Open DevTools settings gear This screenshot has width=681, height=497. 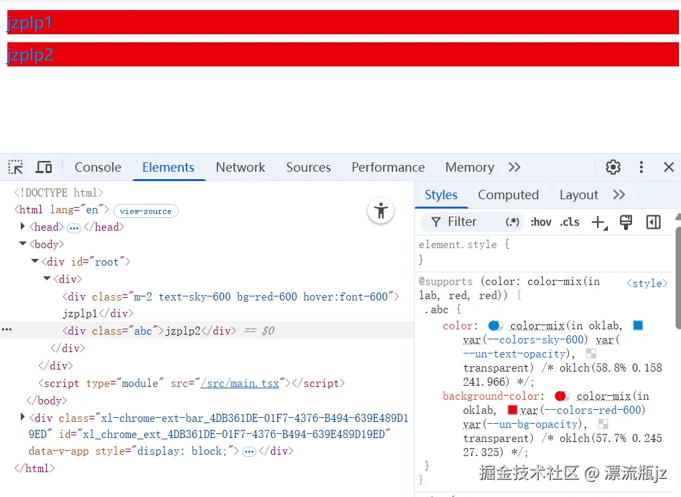613,167
